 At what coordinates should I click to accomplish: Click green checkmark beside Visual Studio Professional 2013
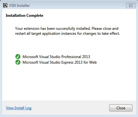[x=18, y=56]
